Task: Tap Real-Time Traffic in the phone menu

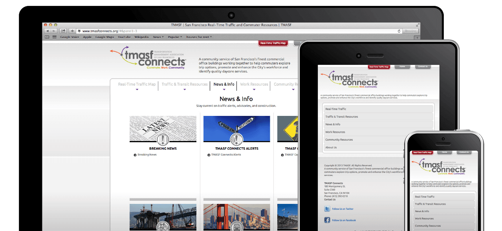Action: pos(444,197)
